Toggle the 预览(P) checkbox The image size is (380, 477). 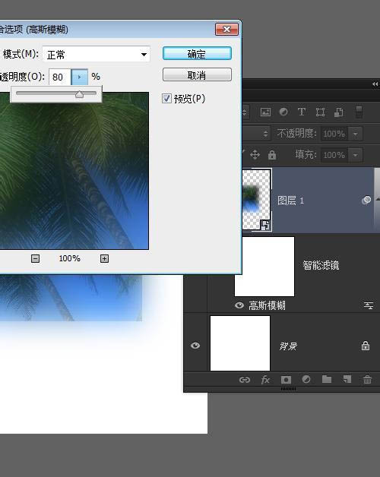coord(166,98)
